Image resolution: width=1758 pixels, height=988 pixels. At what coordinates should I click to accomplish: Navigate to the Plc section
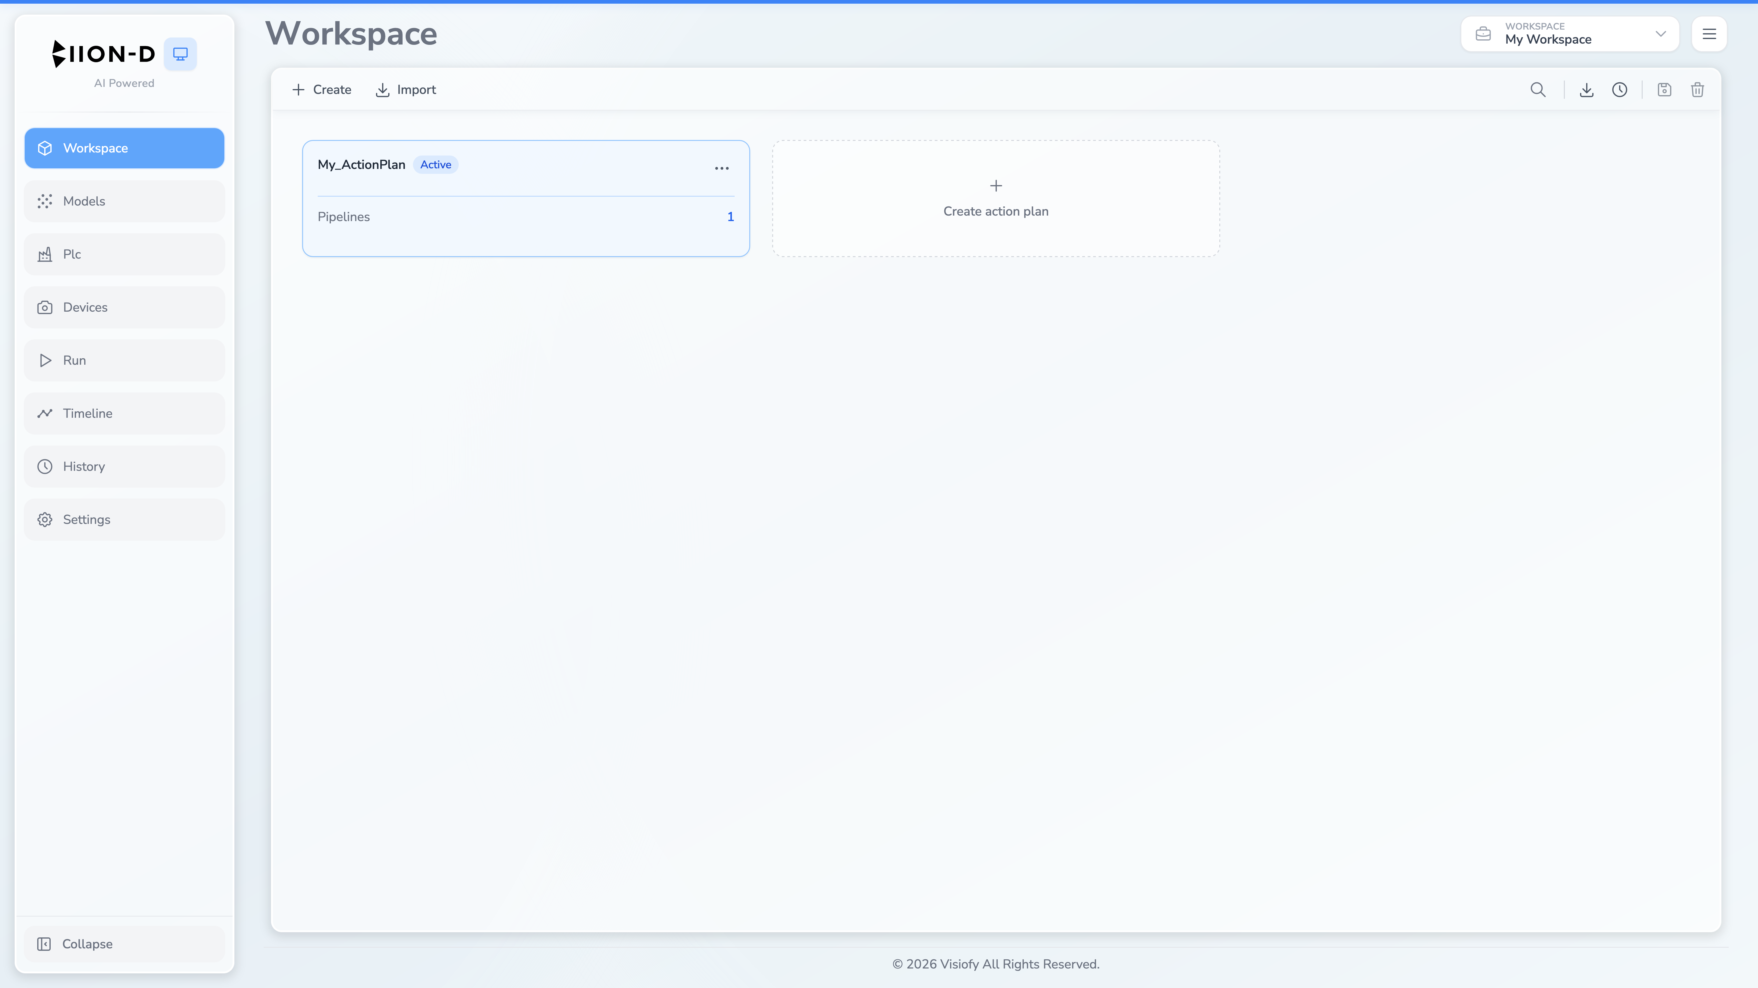pyautogui.click(x=124, y=254)
